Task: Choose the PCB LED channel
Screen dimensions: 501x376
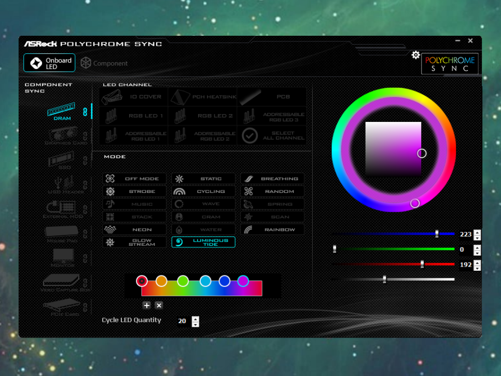Action: pos(272,97)
